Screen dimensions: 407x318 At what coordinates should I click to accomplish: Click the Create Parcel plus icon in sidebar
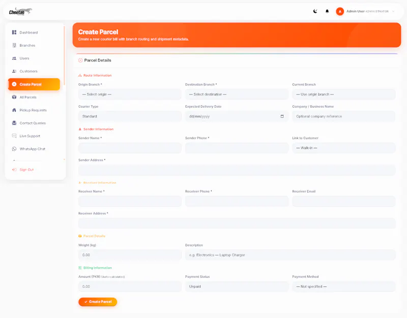[14, 84]
